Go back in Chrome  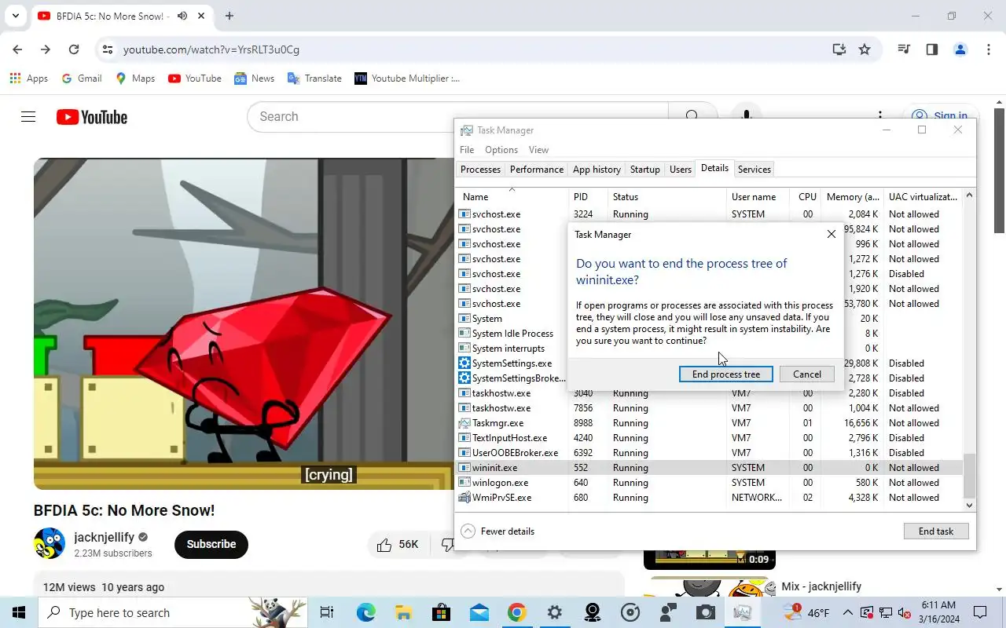[x=17, y=49]
